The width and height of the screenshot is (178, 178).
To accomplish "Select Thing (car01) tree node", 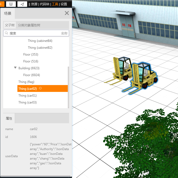I will click(28, 96).
